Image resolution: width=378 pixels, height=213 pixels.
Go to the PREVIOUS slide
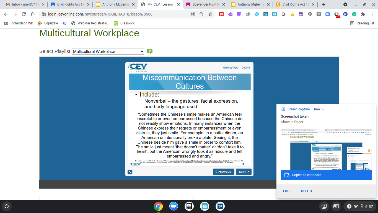pos(223,172)
